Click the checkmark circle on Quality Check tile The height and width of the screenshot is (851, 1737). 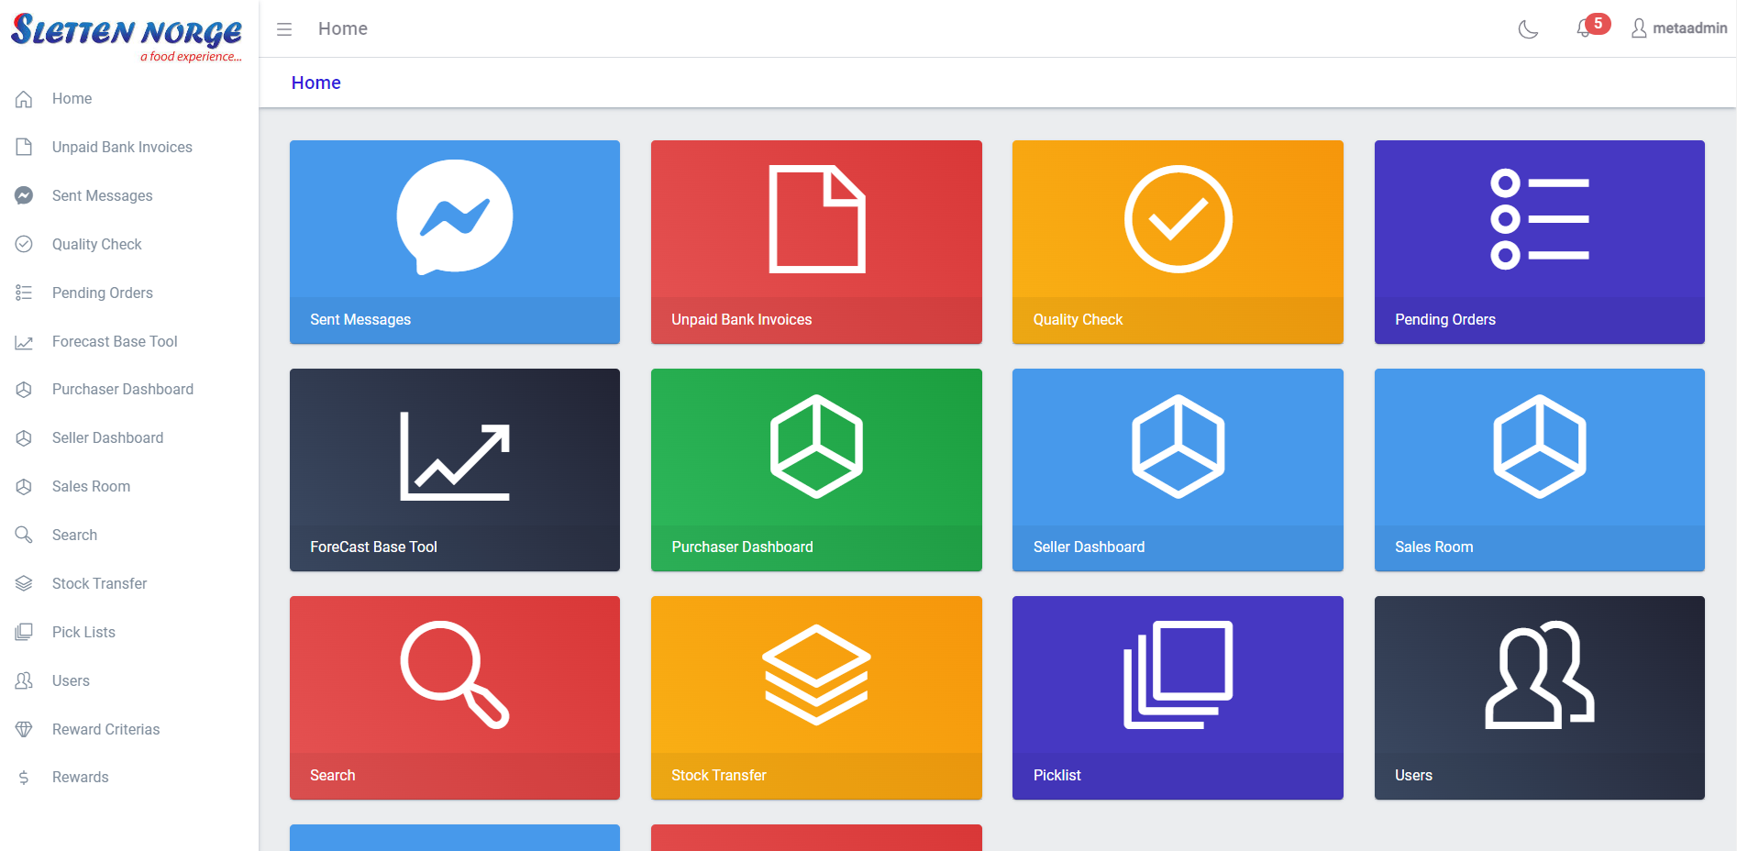tap(1178, 219)
